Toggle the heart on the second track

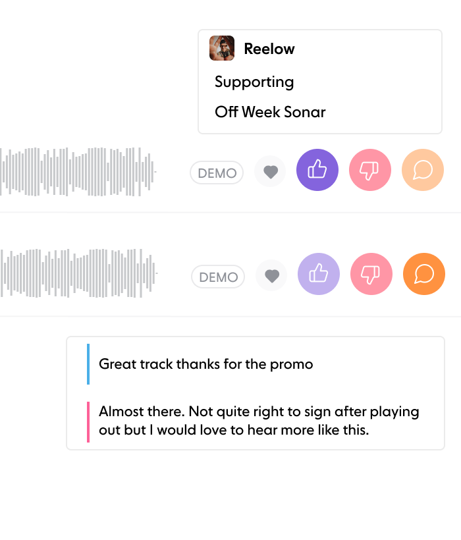pyautogui.click(x=271, y=276)
